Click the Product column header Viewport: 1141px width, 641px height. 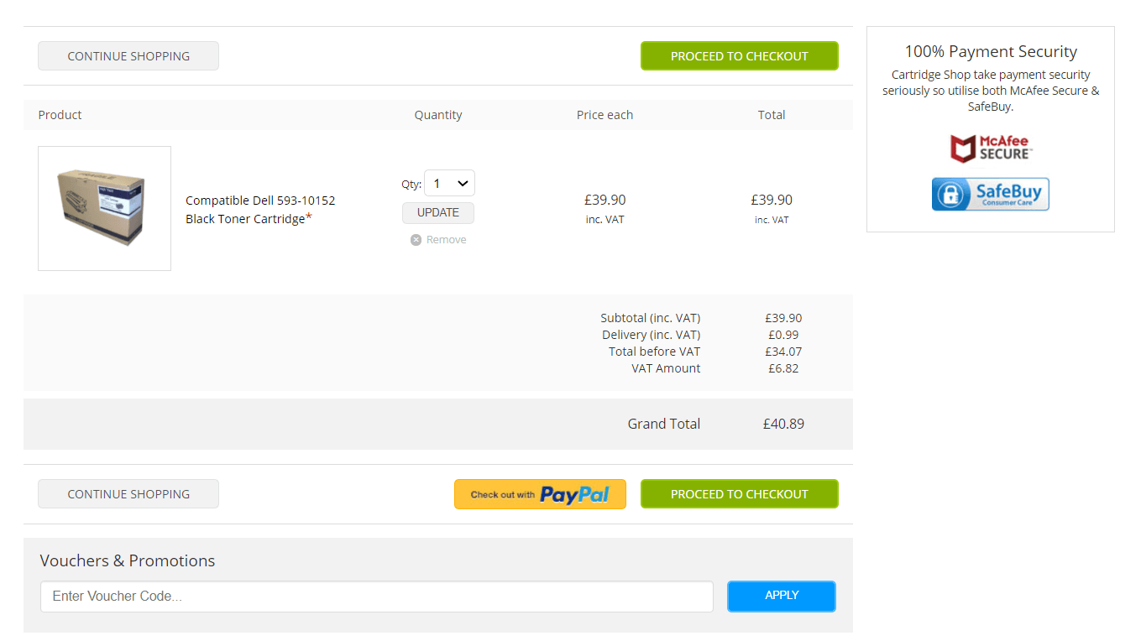(x=60, y=114)
